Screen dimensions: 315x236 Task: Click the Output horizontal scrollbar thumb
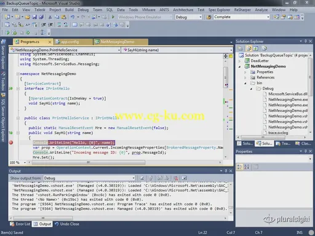(43, 218)
